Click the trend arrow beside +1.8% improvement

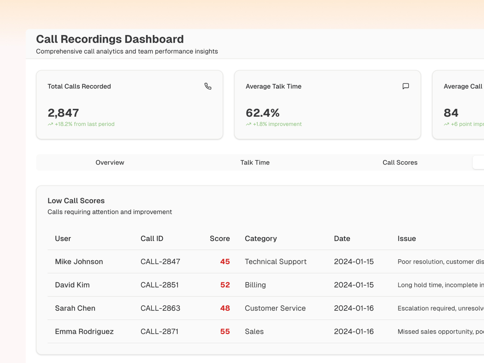(248, 124)
